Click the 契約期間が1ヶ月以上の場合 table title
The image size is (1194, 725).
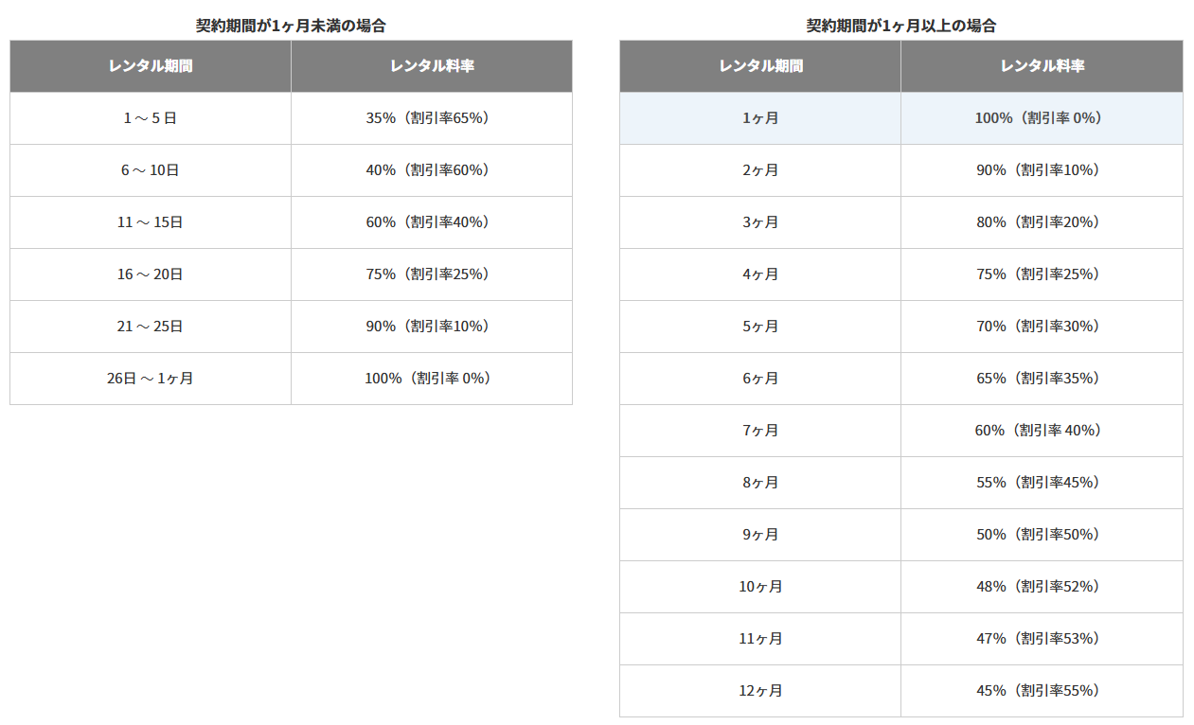pos(900,27)
